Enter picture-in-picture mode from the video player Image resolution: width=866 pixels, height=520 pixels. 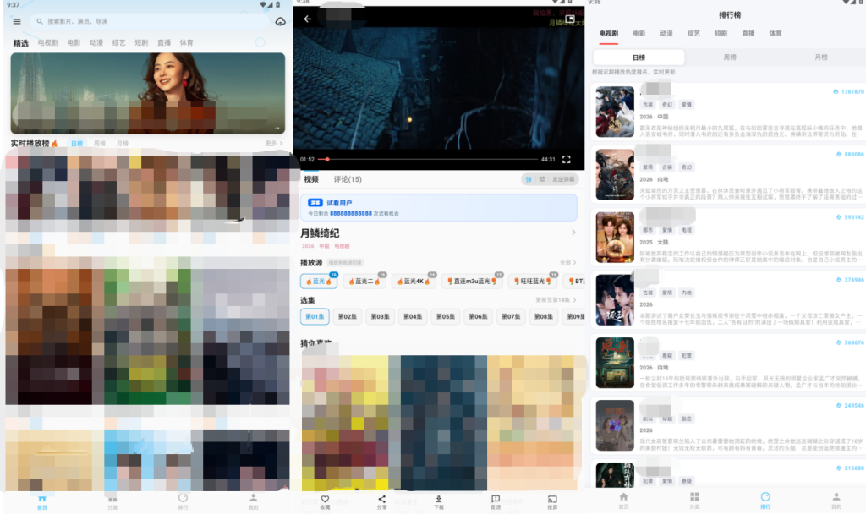pos(570,19)
